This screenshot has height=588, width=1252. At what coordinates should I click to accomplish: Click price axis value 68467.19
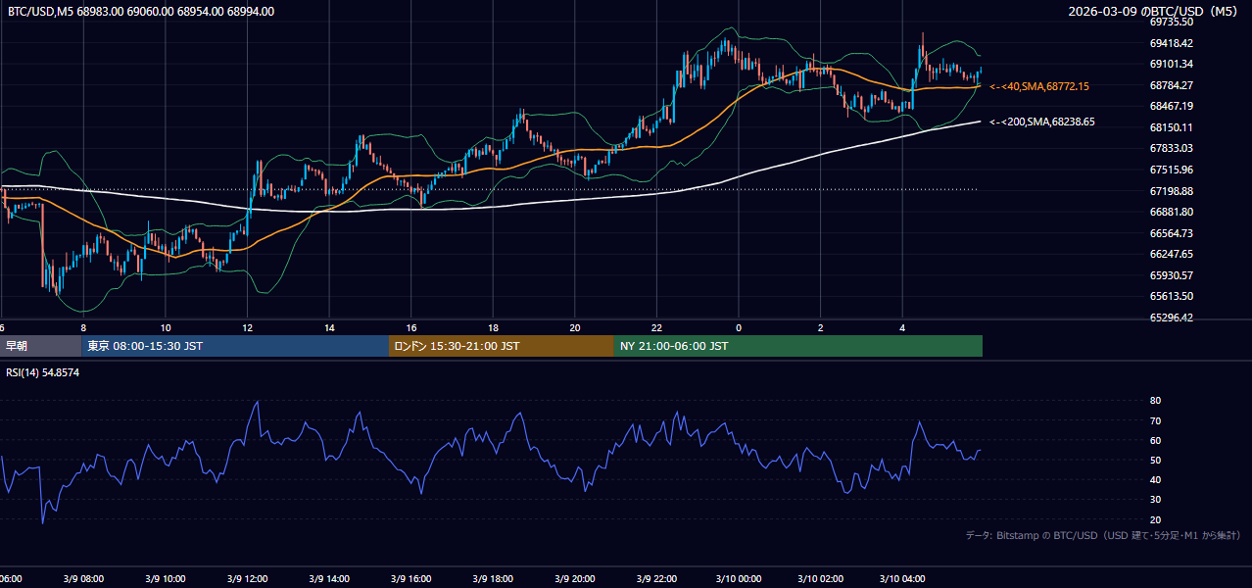point(1171,106)
